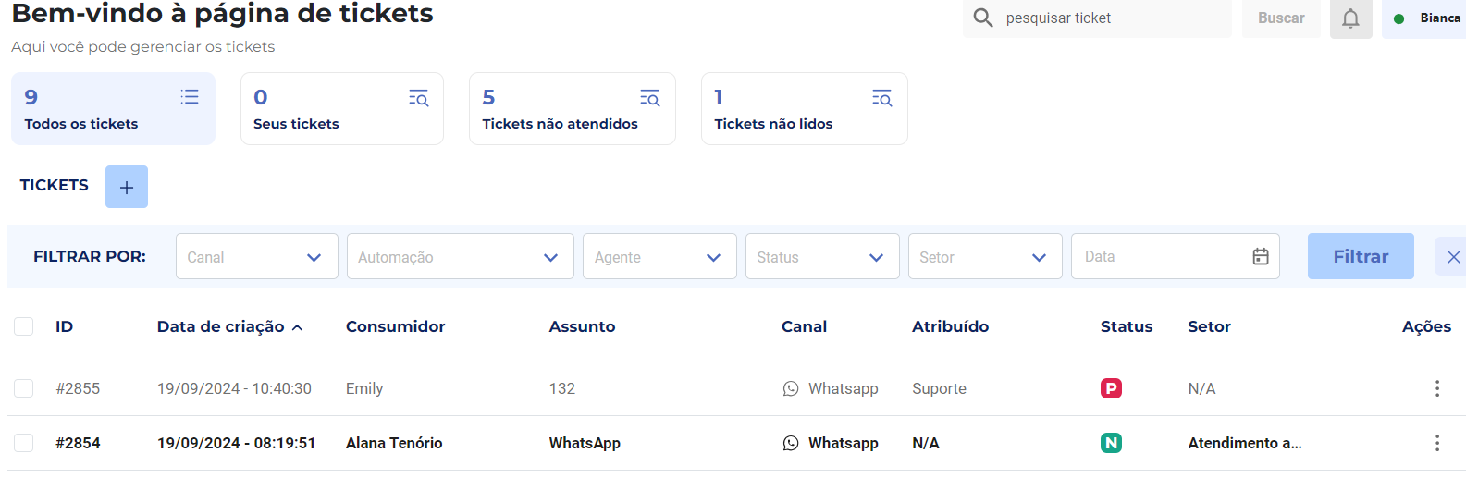Viewport: 1466px width, 478px height.
Task: Clear filters with the X icon
Action: coord(1453,257)
